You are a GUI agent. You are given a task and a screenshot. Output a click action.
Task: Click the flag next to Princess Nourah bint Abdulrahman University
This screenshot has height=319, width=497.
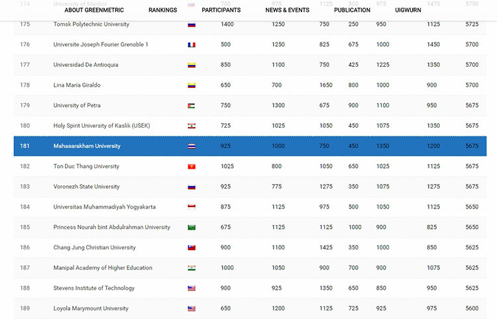pyautogui.click(x=192, y=228)
